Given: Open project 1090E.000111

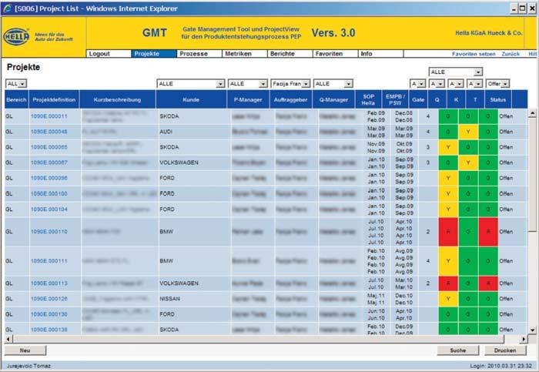Looking at the screenshot, I should [x=49, y=261].
